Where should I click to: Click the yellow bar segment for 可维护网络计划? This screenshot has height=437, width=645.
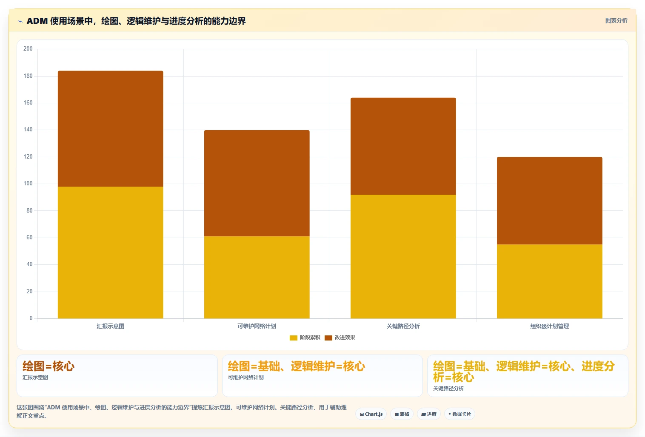point(257,277)
